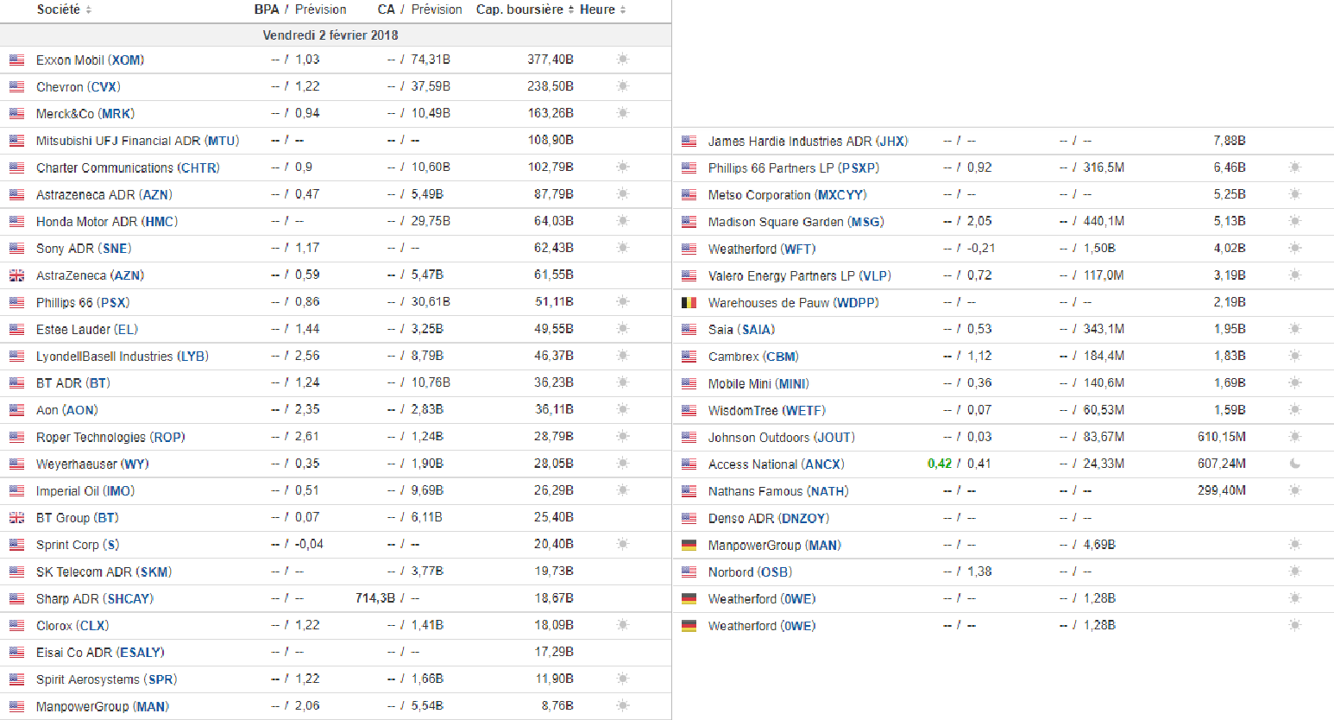Click the sun icon in the Norbord row
Image resolution: width=1334 pixels, height=720 pixels.
pyautogui.click(x=1294, y=572)
